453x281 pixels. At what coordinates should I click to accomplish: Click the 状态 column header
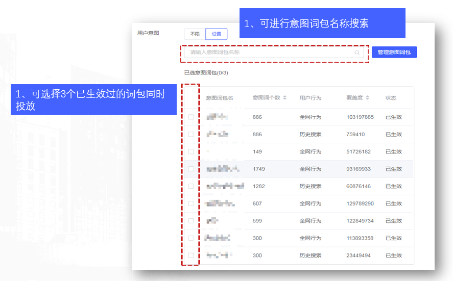[x=391, y=98]
